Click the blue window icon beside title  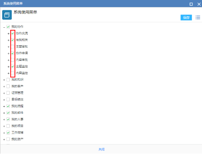click(7, 15)
